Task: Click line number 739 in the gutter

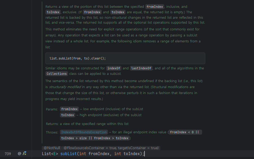Action: pos(8,154)
